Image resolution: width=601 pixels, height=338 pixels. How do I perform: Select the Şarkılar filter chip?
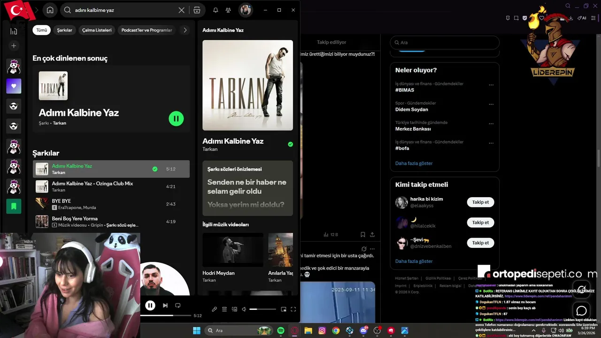point(65,30)
